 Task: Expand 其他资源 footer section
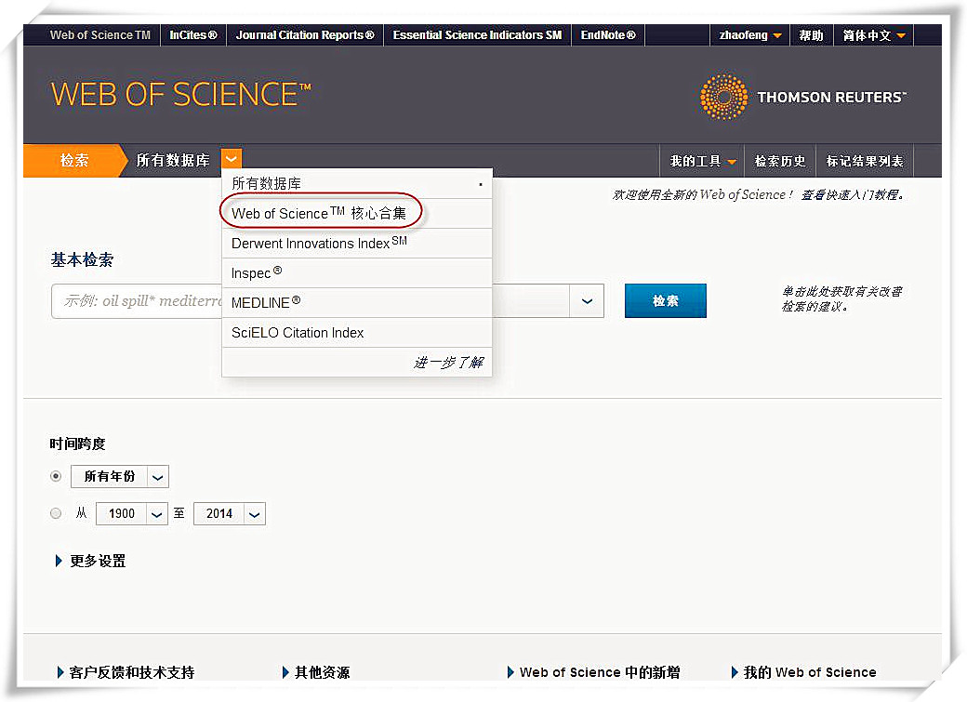tap(316, 672)
